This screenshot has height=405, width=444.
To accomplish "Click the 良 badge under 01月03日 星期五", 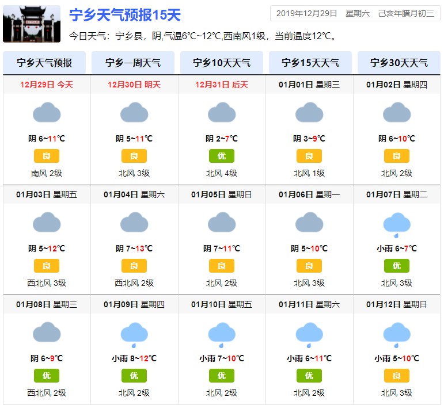I will [47, 266].
